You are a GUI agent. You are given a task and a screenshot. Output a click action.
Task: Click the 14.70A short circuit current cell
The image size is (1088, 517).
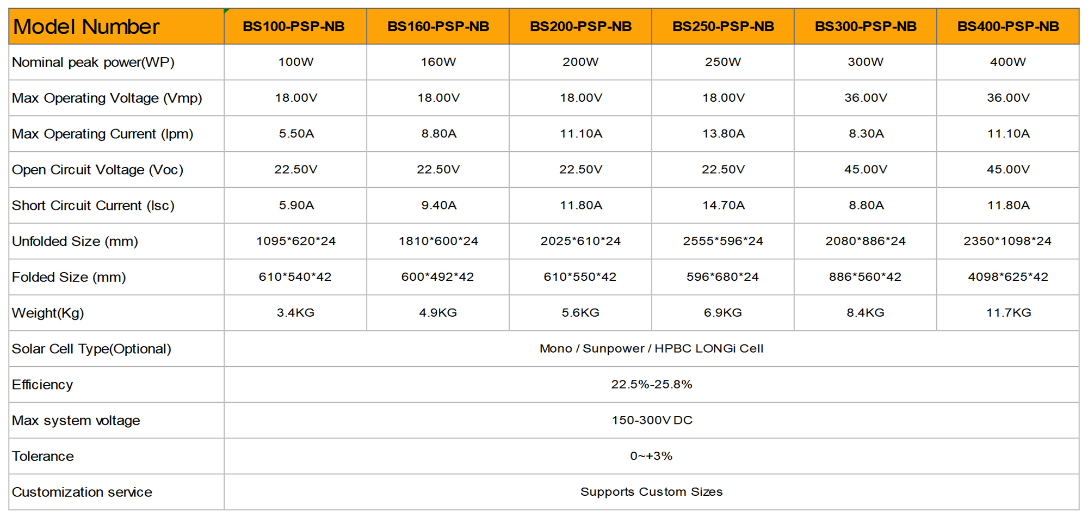[x=723, y=206]
